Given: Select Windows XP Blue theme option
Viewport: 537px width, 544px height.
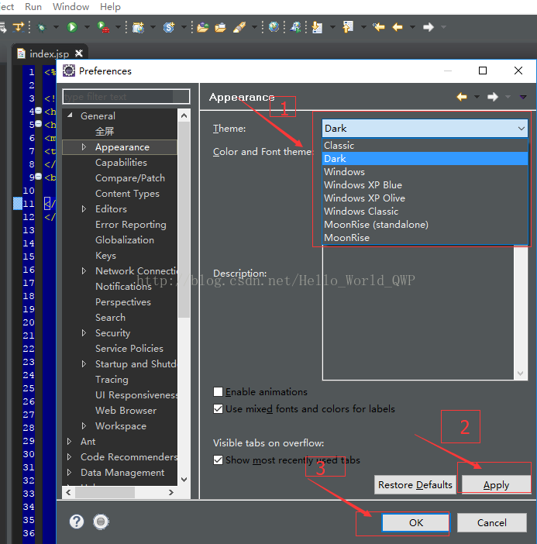Looking at the screenshot, I should tap(425, 185).
